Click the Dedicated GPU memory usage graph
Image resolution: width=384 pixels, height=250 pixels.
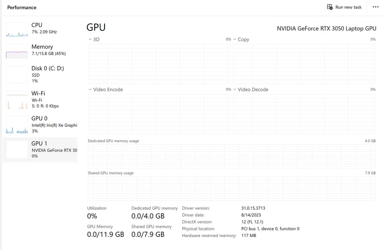[231, 156]
